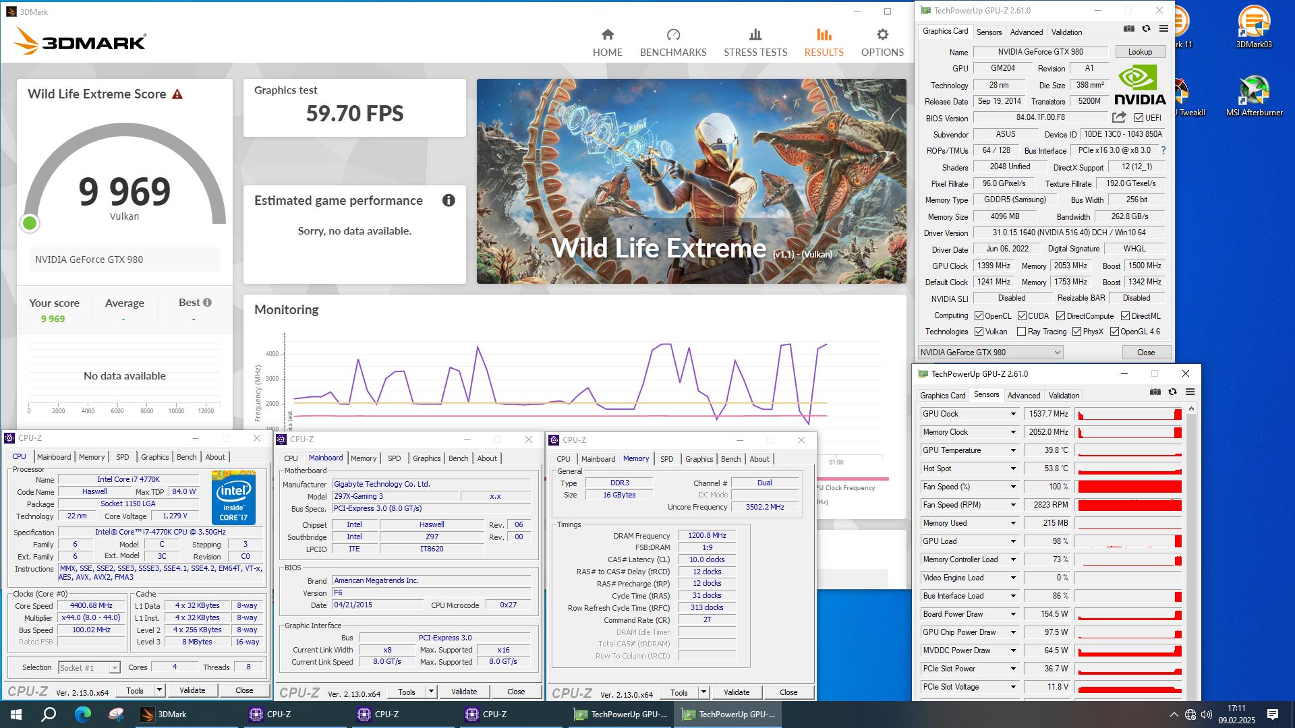The height and width of the screenshot is (728, 1295).
Task: Open the GPU selection dropdown in GPU-Z
Action: tap(990, 353)
